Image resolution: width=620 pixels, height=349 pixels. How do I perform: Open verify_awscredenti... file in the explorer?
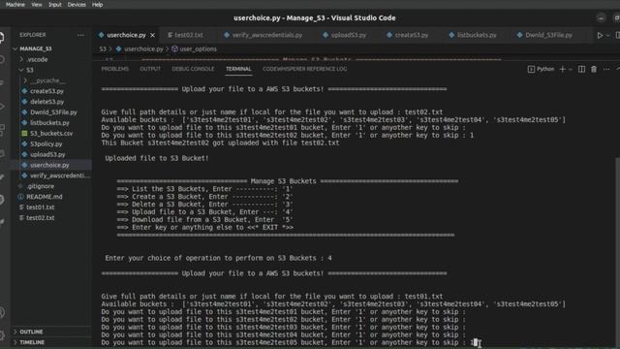click(x=60, y=175)
